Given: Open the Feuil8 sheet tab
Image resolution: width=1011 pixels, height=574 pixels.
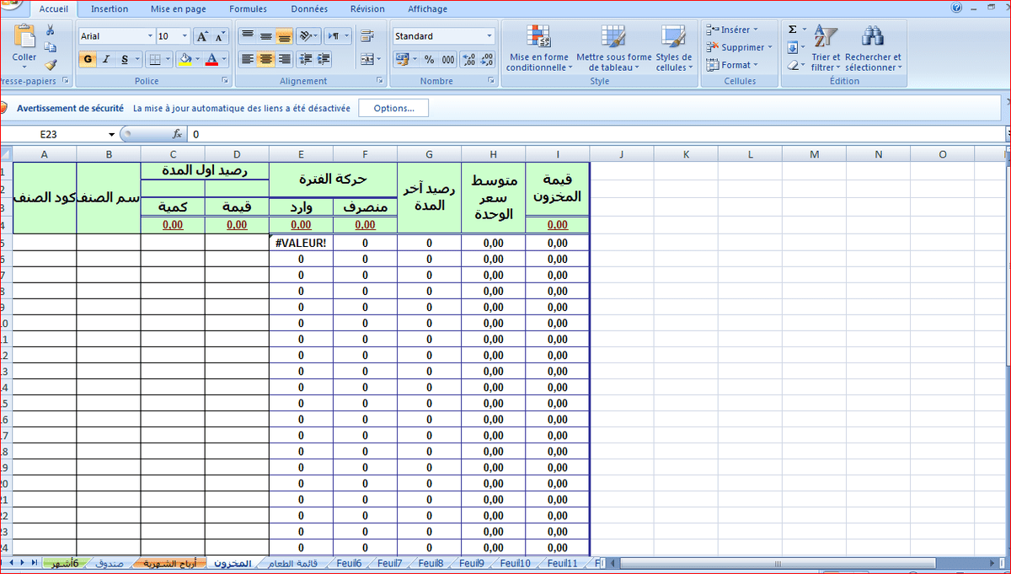Looking at the screenshot, I should tap(431, 563).
